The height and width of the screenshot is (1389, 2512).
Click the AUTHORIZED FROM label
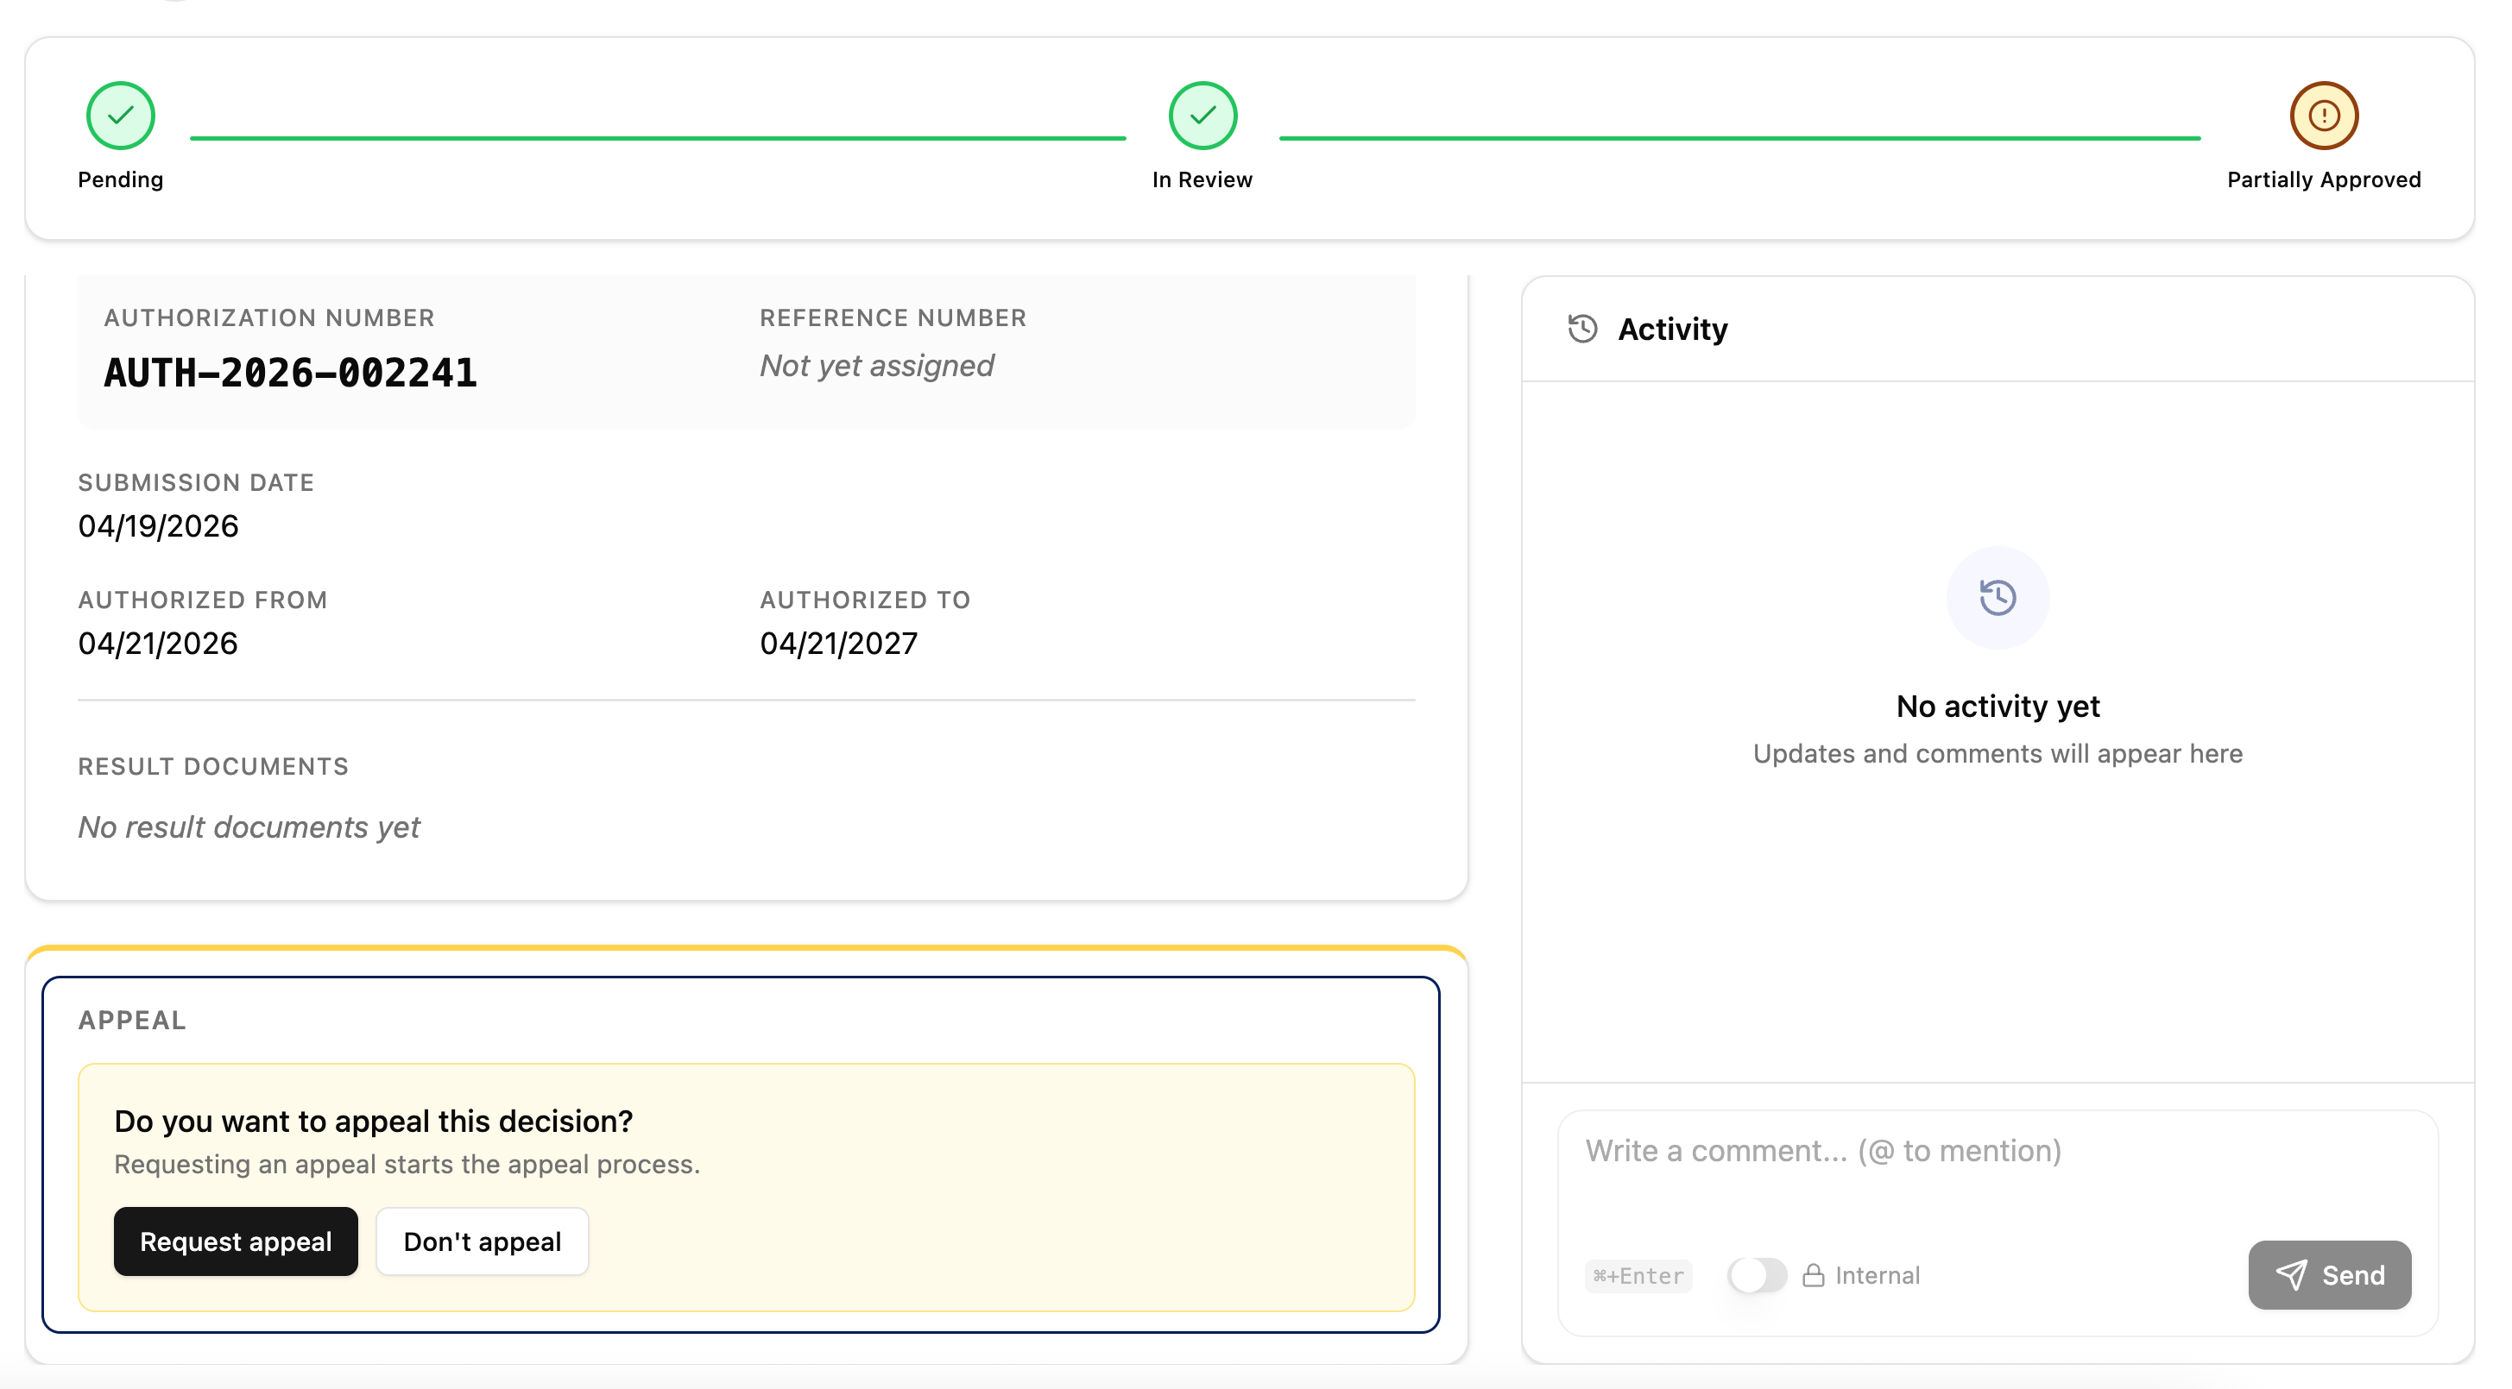203,600
